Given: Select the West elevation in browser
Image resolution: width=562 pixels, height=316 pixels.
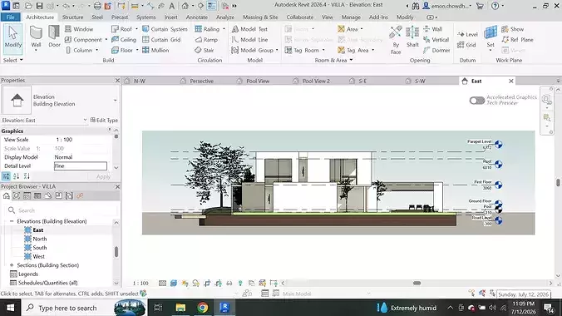Looking at the screenshot, I should coord(39,256).
